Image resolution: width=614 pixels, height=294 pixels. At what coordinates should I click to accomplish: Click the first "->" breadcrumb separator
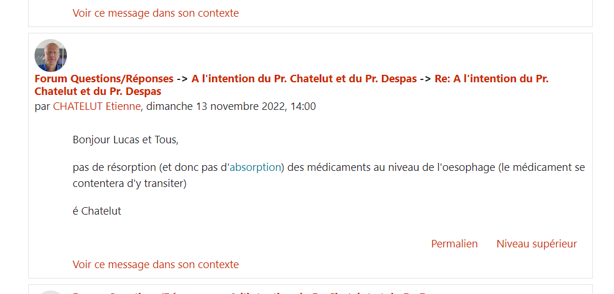(182, 79)
